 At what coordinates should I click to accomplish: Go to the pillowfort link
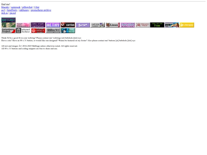27,7
